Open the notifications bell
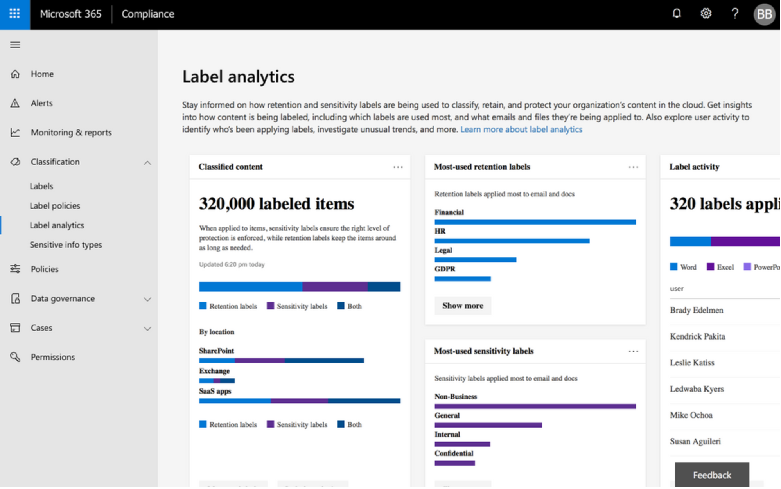This screenshot has width=781, height=489. (677, 14)
